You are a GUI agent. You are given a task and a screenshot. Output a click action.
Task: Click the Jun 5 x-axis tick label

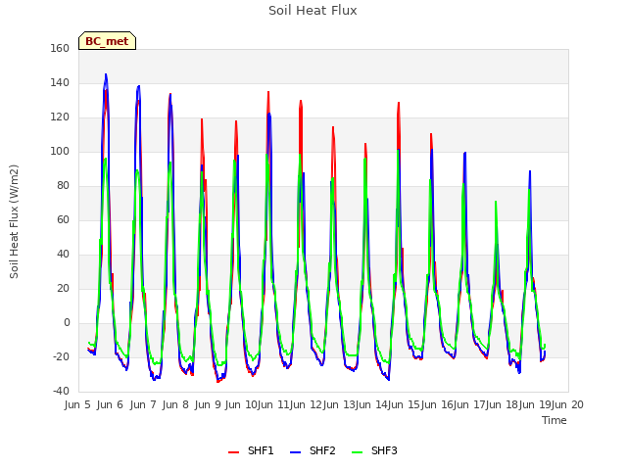point(77,404)
